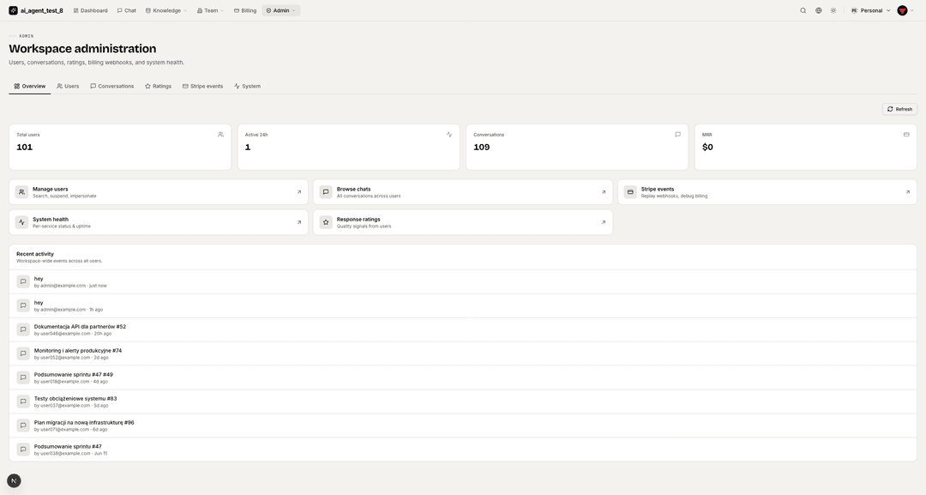926x495 pixels.
Task: Click the arrow on Response ratings card
Action: click(x=604, y=222)
